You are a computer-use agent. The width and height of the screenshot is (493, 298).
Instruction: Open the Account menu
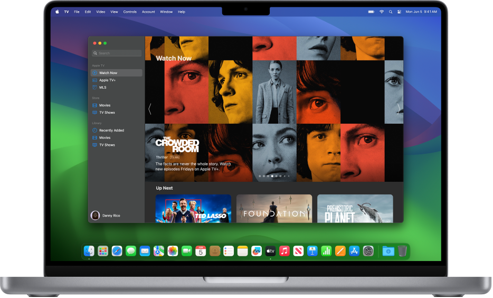tap(148, 12)
